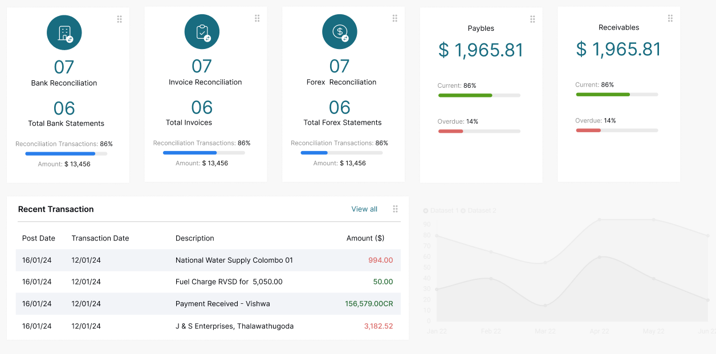This screenshot has width=716, height=354.
Task: Click Recent Transaction panel drag handle
Action: pos(395,209)
